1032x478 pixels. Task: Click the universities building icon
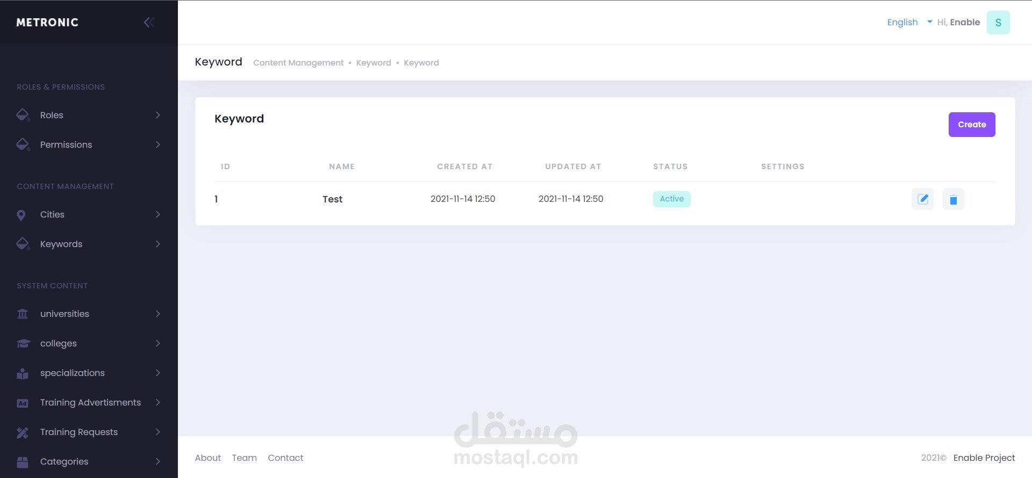(x=23, y=314)
